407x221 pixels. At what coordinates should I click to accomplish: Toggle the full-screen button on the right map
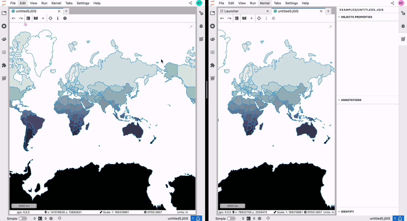point(331,26)
